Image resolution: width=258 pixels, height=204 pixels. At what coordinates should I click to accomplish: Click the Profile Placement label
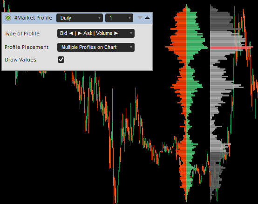pos(27,47)
